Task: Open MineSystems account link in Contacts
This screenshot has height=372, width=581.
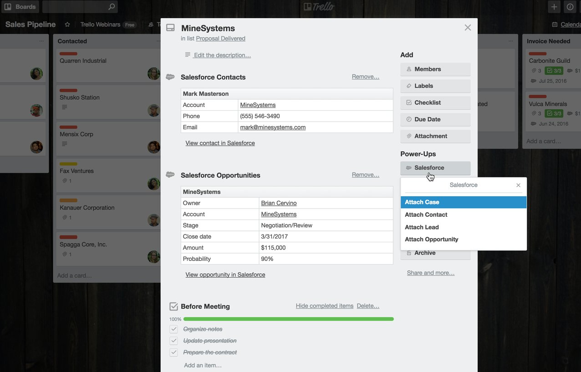Action: click(x=258, y=105)
